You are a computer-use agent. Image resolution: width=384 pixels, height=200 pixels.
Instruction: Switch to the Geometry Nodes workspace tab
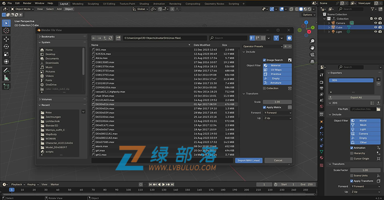point(215,4)
